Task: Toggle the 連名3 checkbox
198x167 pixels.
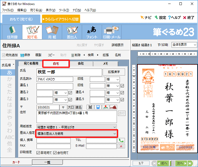Action: (70, 100)
